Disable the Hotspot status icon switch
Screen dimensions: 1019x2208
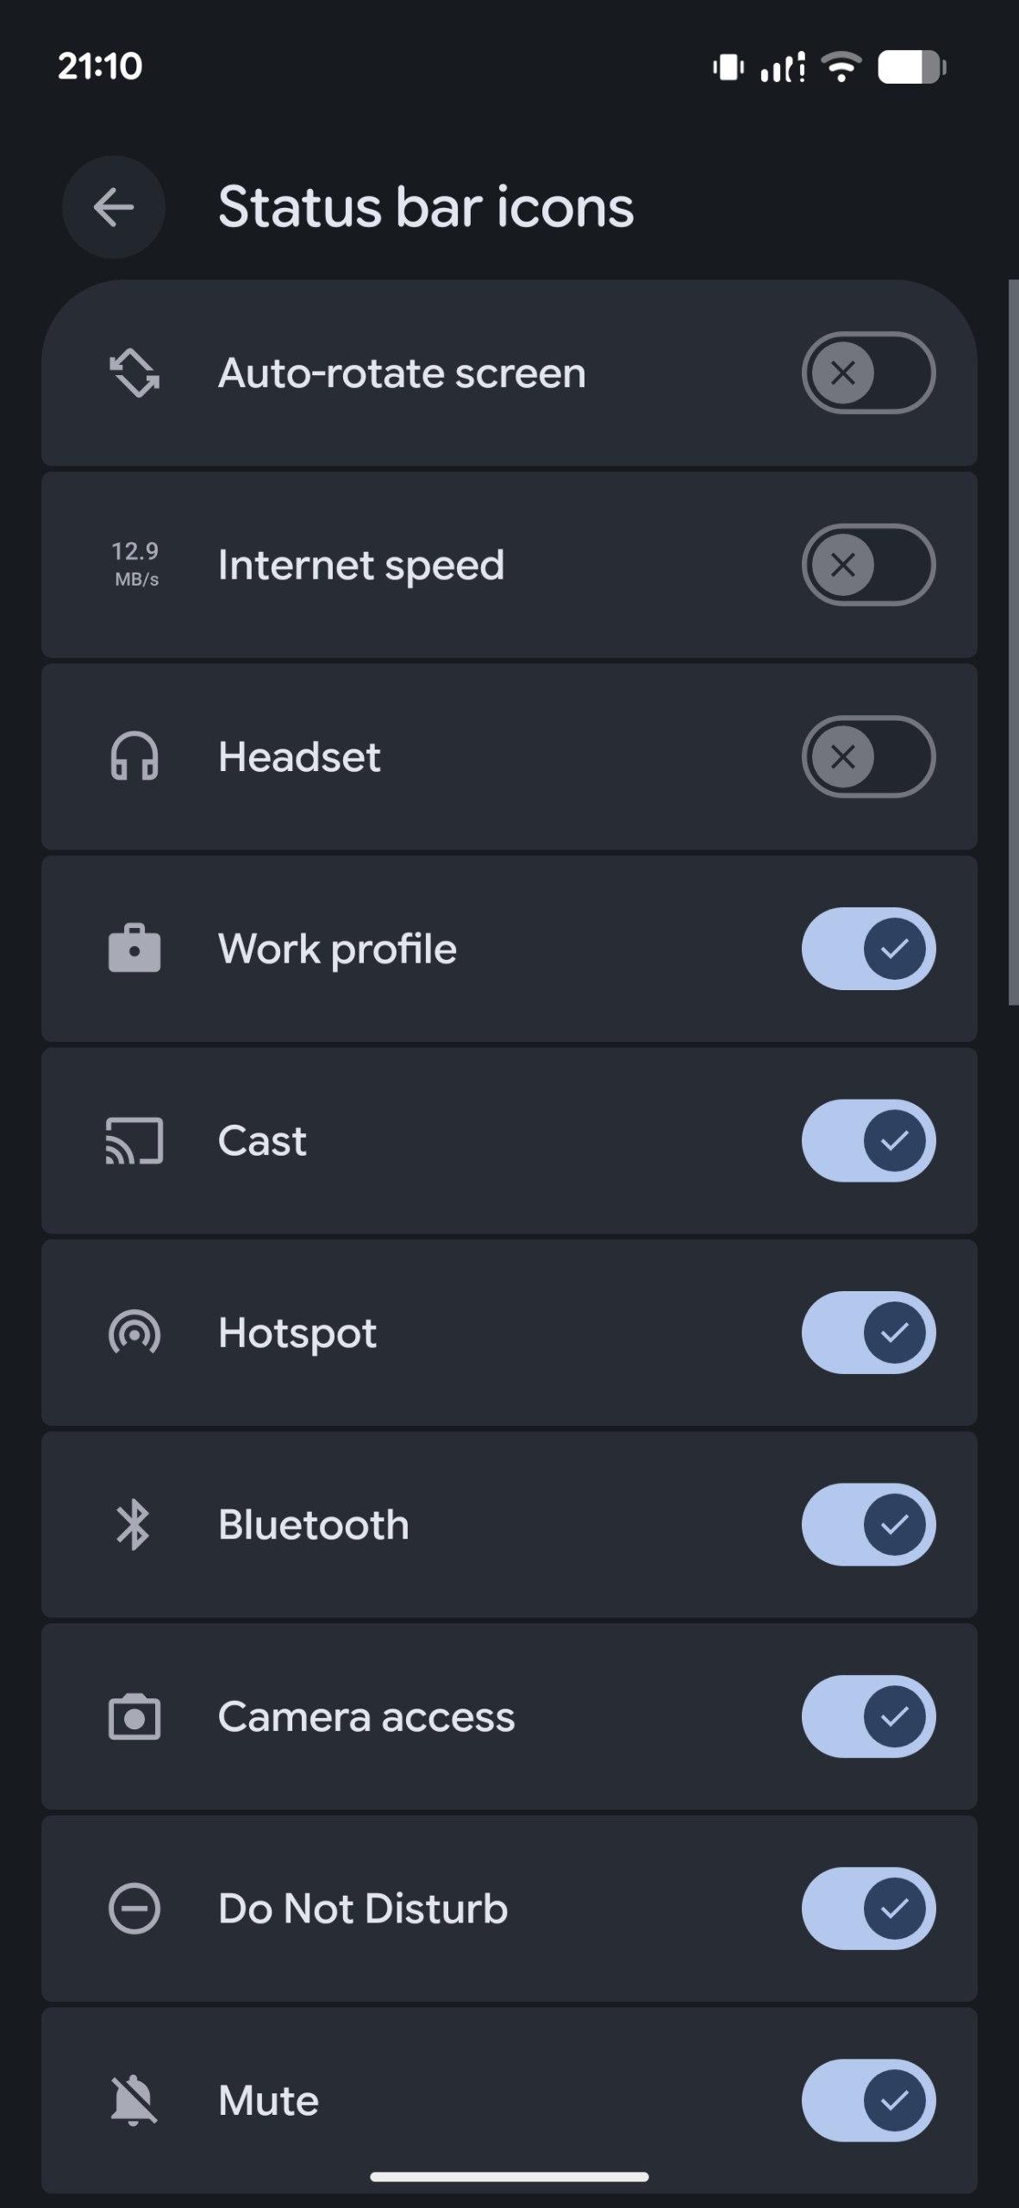[x=868, y=1333]
